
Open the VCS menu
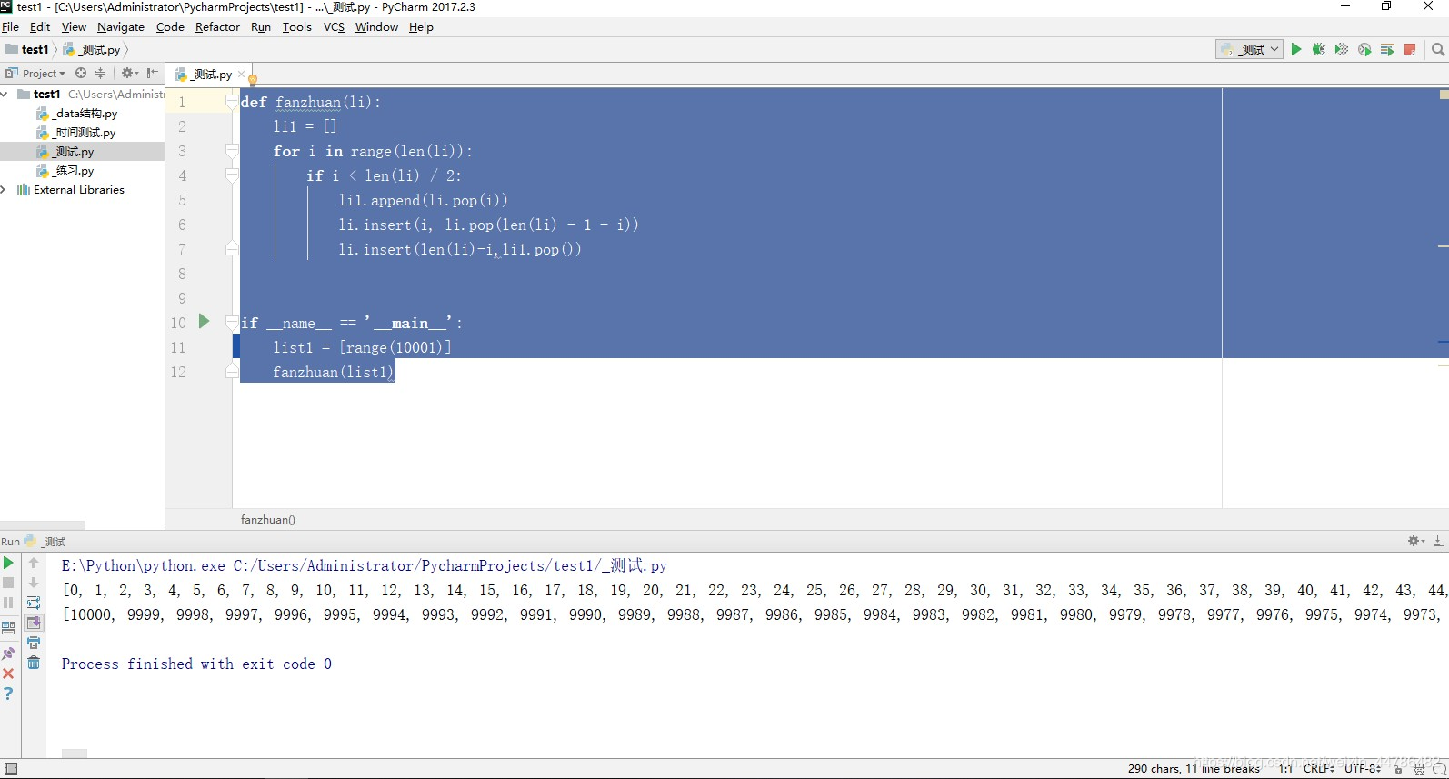coord(334,27)
